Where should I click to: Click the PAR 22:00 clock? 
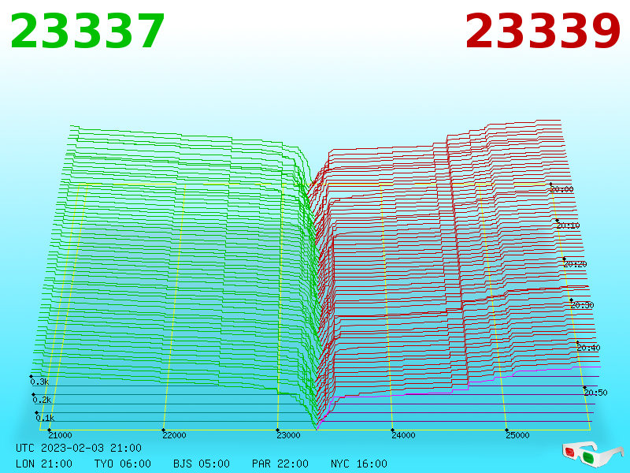(280, 464)
